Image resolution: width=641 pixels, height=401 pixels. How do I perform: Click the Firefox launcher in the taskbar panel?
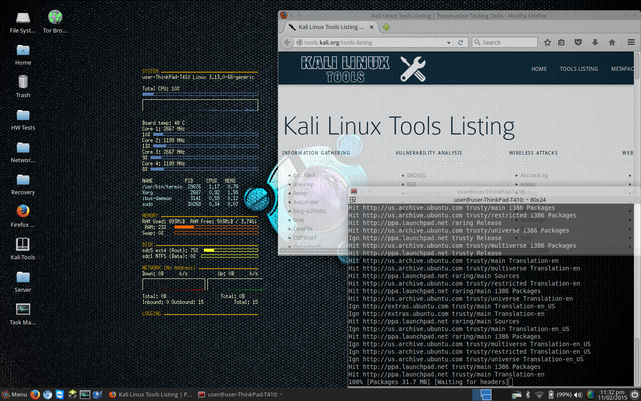click(35, 394)
